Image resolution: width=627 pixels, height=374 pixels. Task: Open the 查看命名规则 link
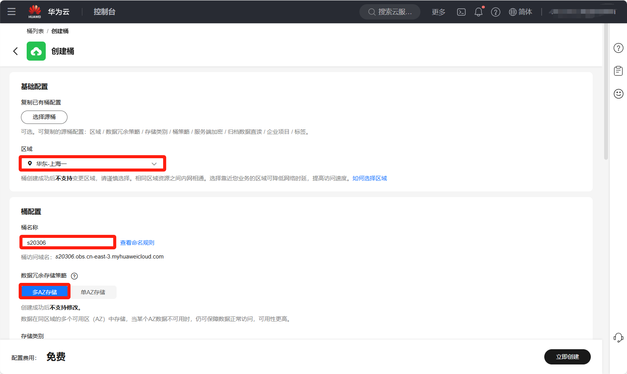(x=137, y=243)
